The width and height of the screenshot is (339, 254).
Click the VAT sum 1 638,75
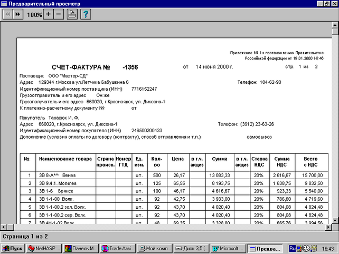282,183
